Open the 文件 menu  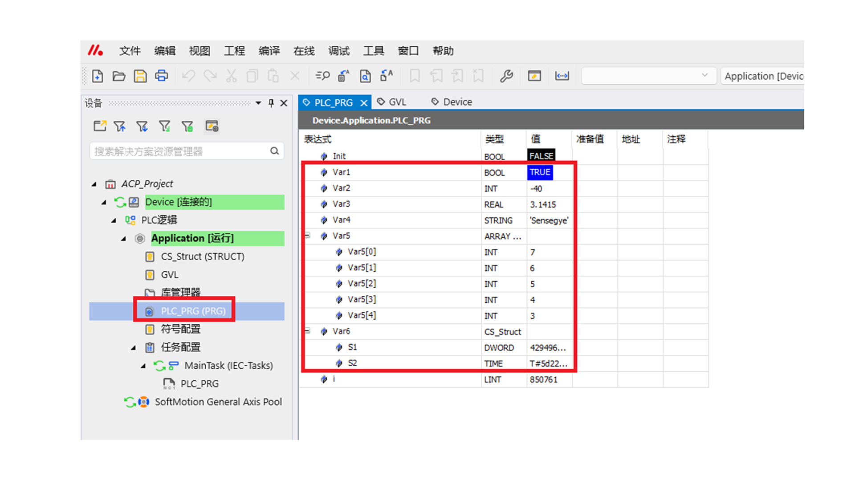[x=130, y=51]
